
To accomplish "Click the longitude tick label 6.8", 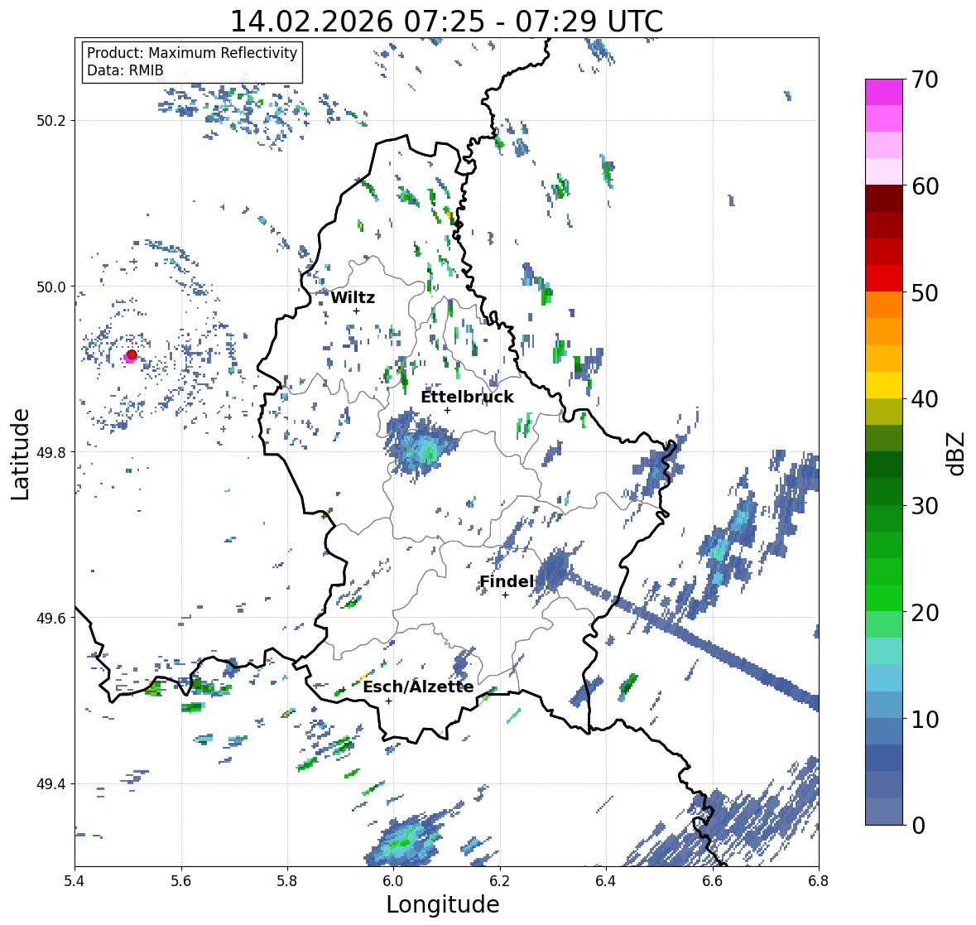I will tap(819, 881).
